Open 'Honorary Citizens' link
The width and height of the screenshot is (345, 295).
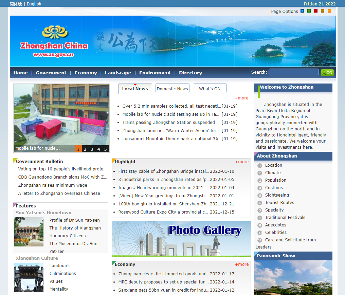coord(68,236)
